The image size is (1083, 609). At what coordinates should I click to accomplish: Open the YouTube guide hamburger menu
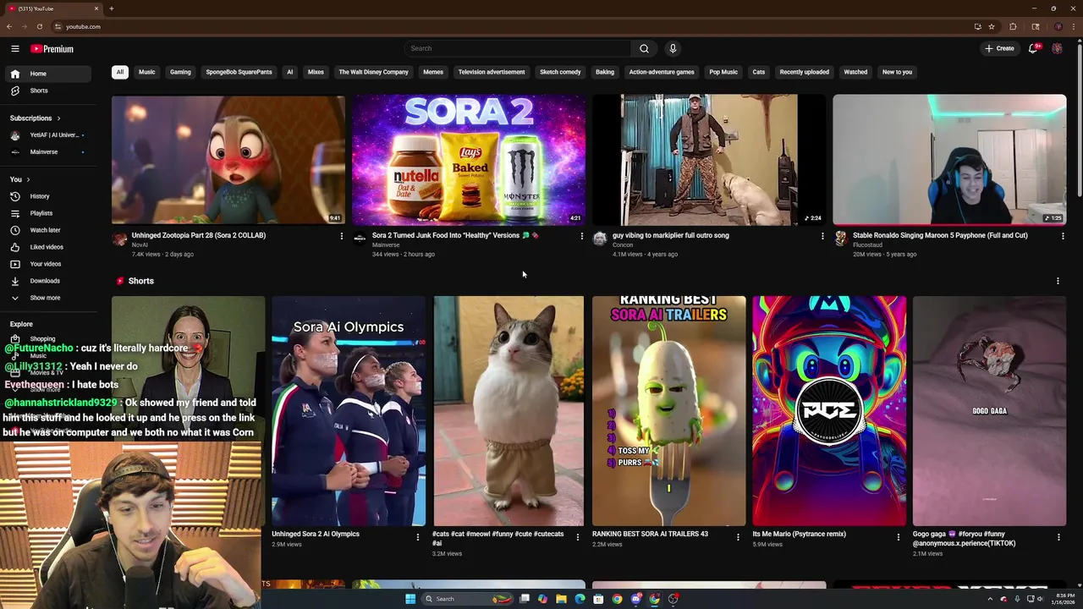pyautogui.click(x=15, y=49)
